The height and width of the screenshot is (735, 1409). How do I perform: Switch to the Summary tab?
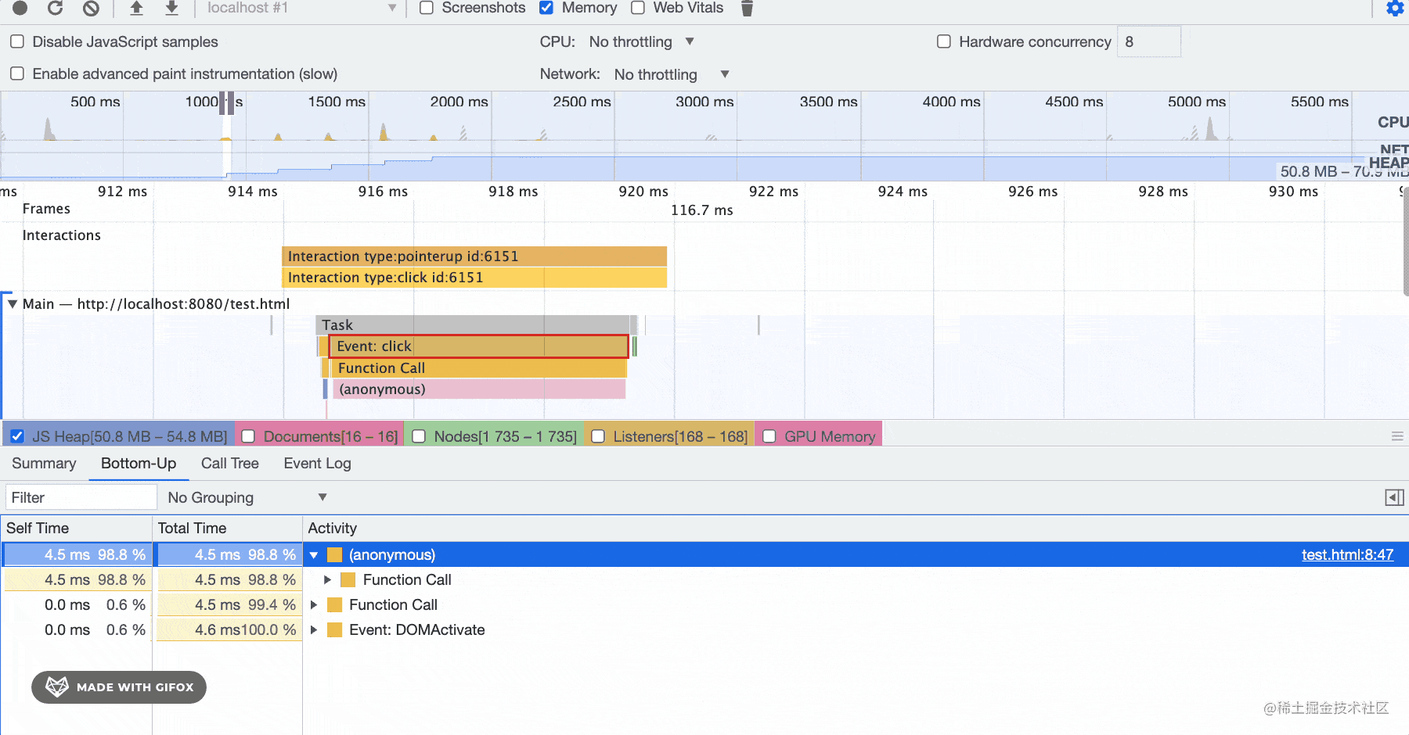(44, 463)
